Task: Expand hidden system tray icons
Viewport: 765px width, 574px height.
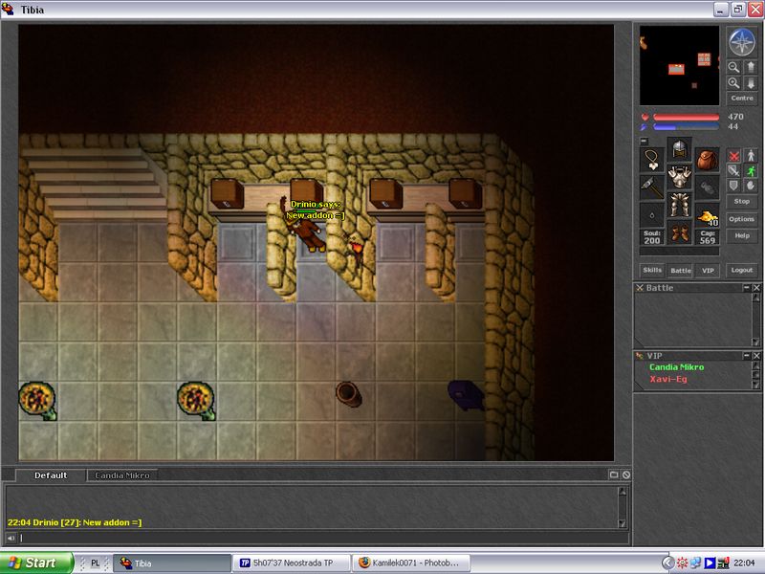Action: [x=667, y=563]
